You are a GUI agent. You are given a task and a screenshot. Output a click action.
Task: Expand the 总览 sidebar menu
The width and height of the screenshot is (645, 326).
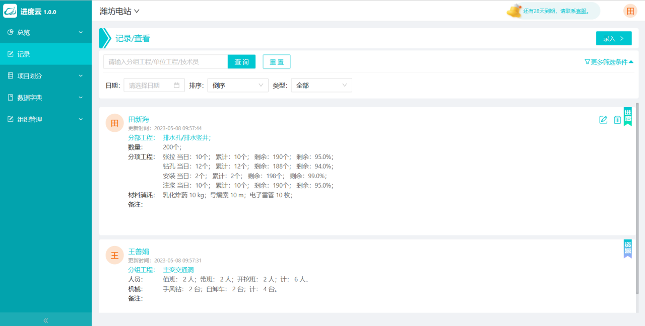pos(45,33)
